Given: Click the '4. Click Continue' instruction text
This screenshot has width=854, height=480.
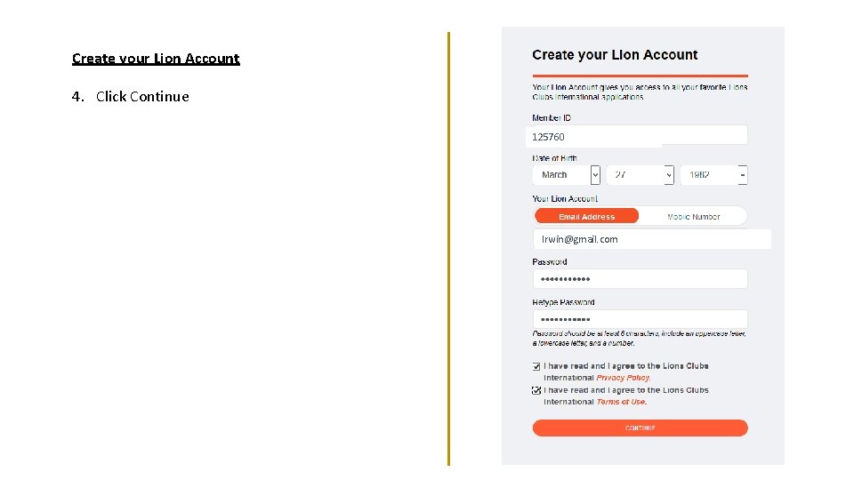Looking at the screenshot, I should (131, 96).
